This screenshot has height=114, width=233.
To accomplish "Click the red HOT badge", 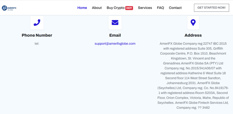I will pyautogui.click(x=129, y=8).
